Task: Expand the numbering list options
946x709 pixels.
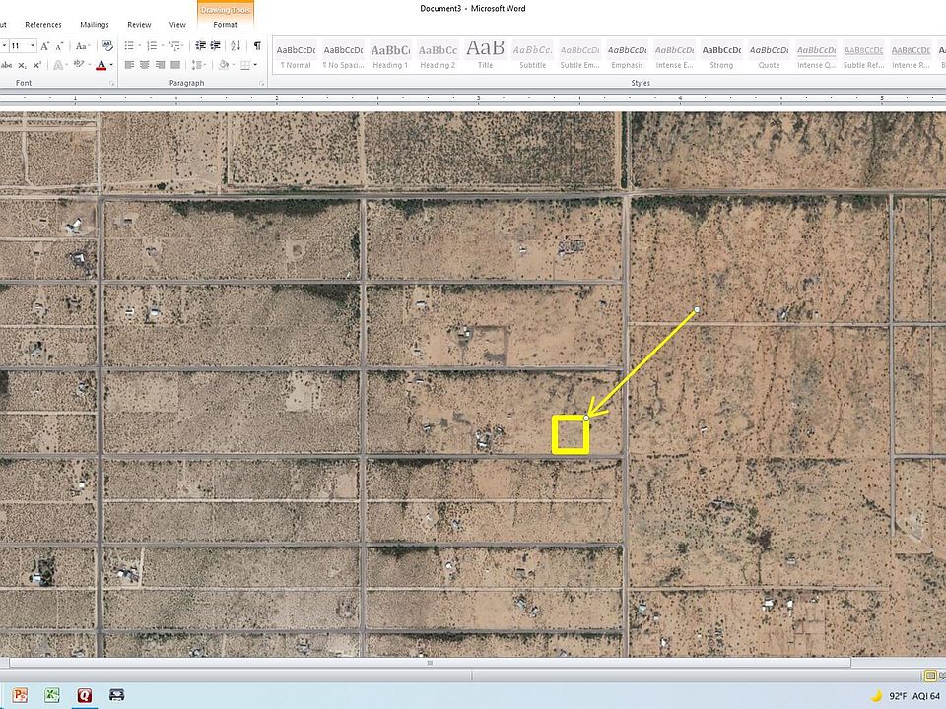Action: (x=163, y=46)
